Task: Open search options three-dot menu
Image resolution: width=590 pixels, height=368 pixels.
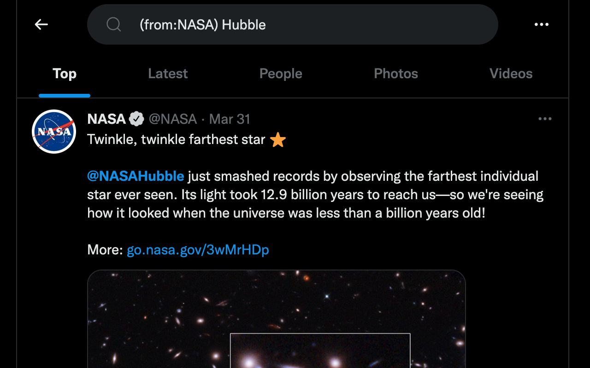Action: point(542,24)
